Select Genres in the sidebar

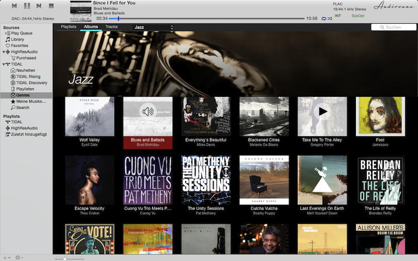pyautogui.click(x=26, y=95)
